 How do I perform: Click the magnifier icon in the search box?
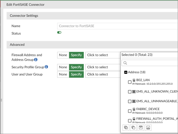tap(125, 63)
